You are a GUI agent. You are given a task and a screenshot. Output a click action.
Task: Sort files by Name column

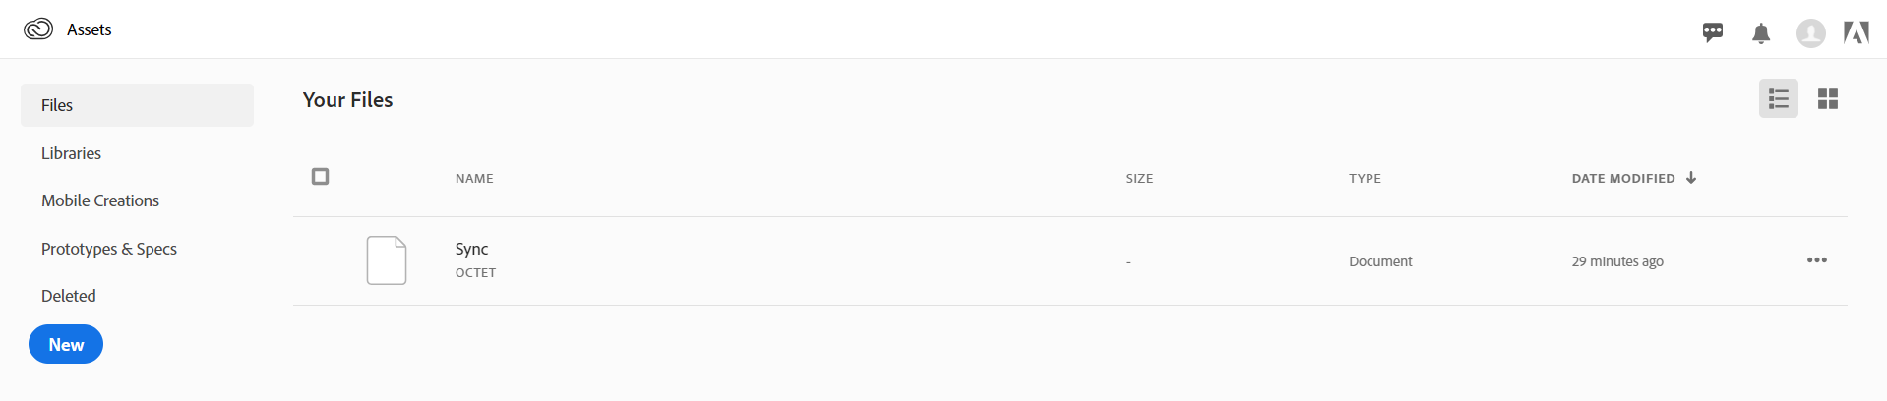pyautogui.click(x=474, y=178)
